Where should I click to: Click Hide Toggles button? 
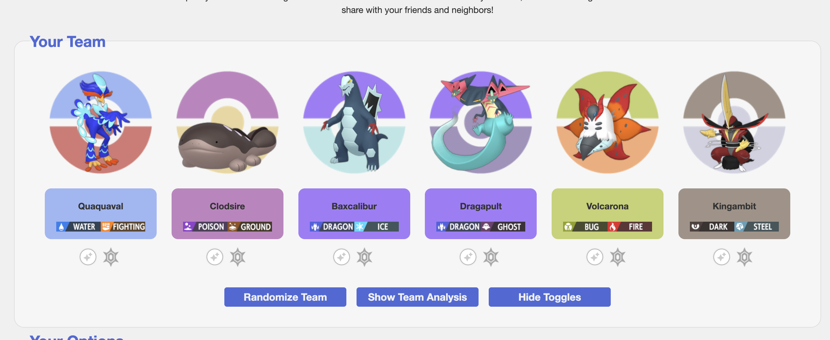pos(549,297)
